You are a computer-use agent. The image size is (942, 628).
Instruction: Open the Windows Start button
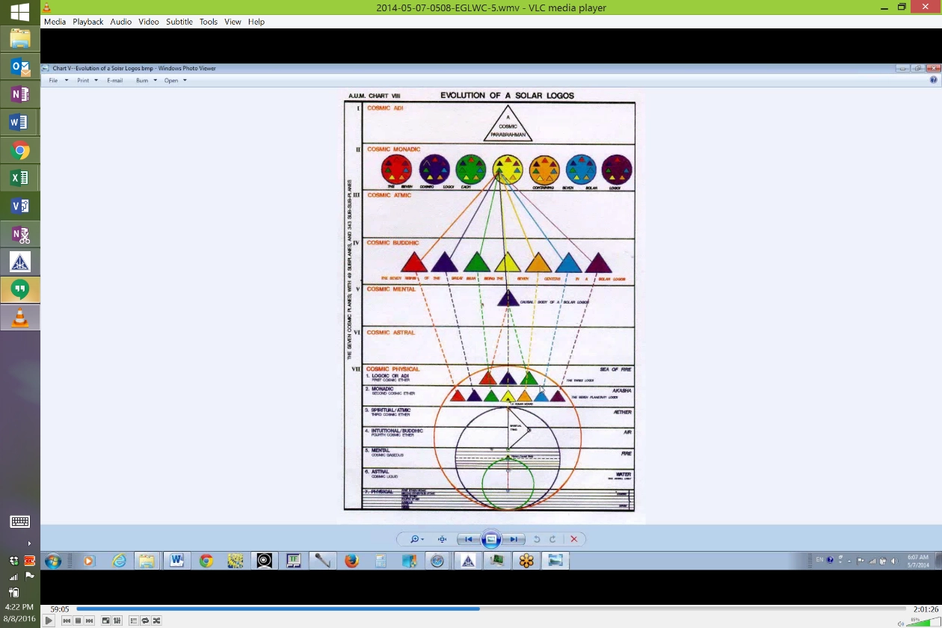click(x=20, y=11)
